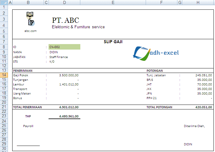
Task: Click the PT. ABC company title
Action: (65, 20)
